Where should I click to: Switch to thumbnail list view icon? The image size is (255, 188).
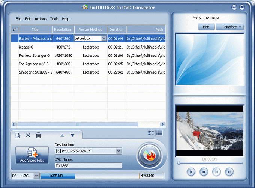[151, 133]
